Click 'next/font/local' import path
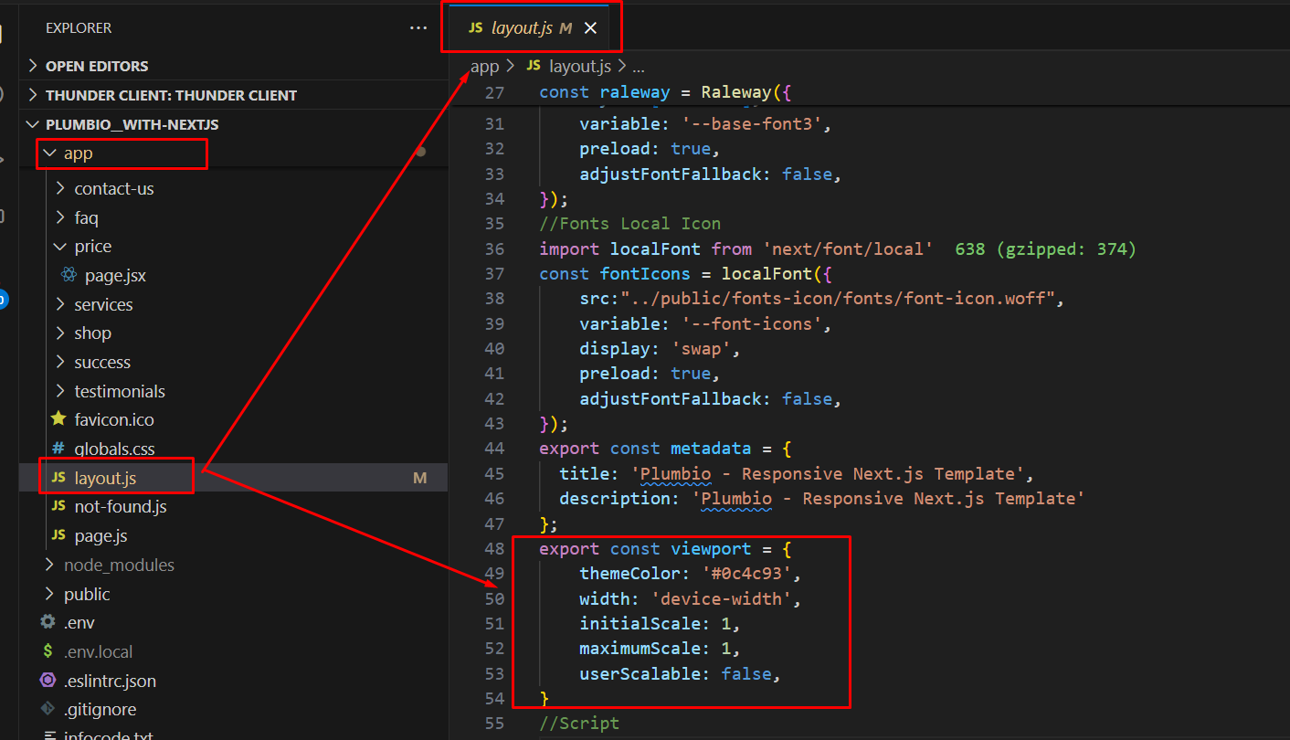Image resolution: width=1290 pixels, height=740 pixels. (847, 248)
